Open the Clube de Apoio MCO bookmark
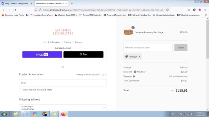The image size is (209, 117). pyautogui.click(x=66, y=15)
